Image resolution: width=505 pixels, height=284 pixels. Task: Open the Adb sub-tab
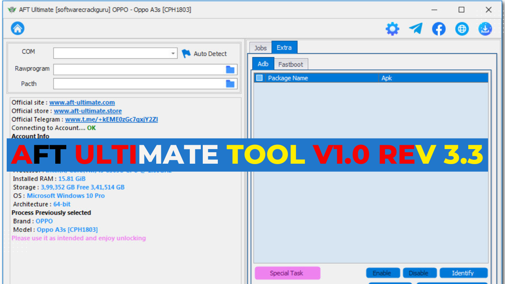tap(263, 64)
